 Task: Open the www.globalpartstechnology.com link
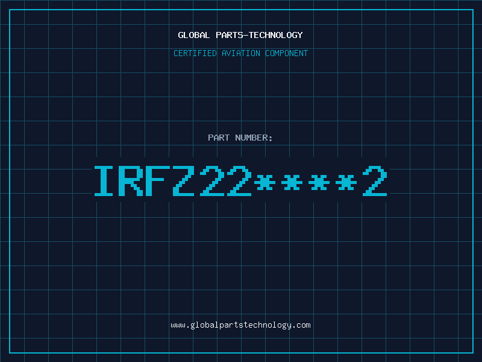pos(240,325)
